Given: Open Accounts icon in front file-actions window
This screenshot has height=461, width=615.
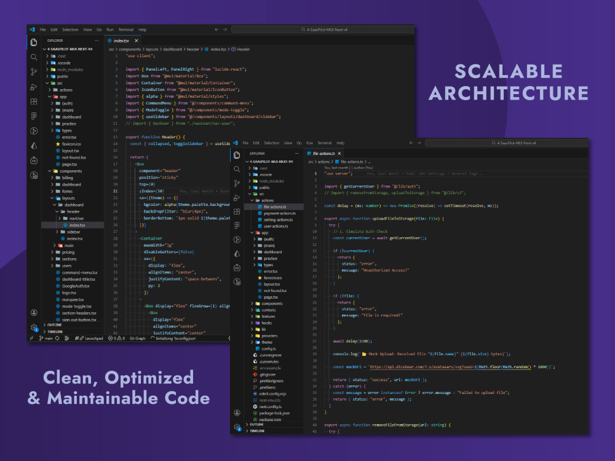Looking at the screenshot, I should (237, 412).
